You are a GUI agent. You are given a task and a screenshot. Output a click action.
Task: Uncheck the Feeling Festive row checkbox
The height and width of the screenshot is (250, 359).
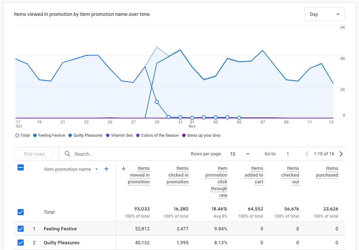21,229
